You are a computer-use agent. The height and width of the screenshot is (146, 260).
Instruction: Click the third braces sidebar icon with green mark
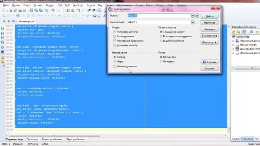tap(2, 38)
